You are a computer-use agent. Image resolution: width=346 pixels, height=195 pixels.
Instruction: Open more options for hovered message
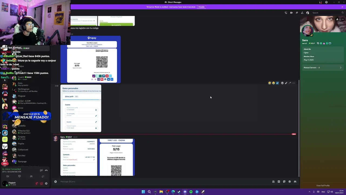[294, 83]
